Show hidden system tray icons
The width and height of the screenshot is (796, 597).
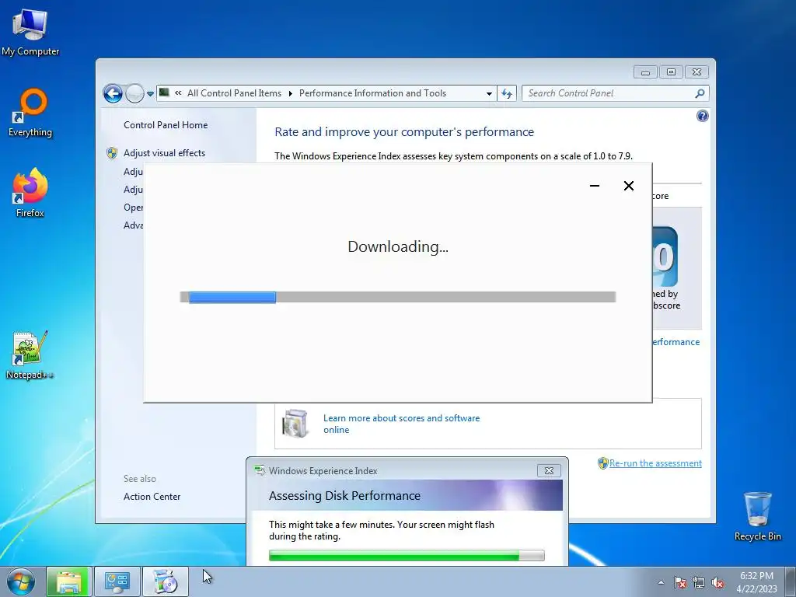point(661,582)
